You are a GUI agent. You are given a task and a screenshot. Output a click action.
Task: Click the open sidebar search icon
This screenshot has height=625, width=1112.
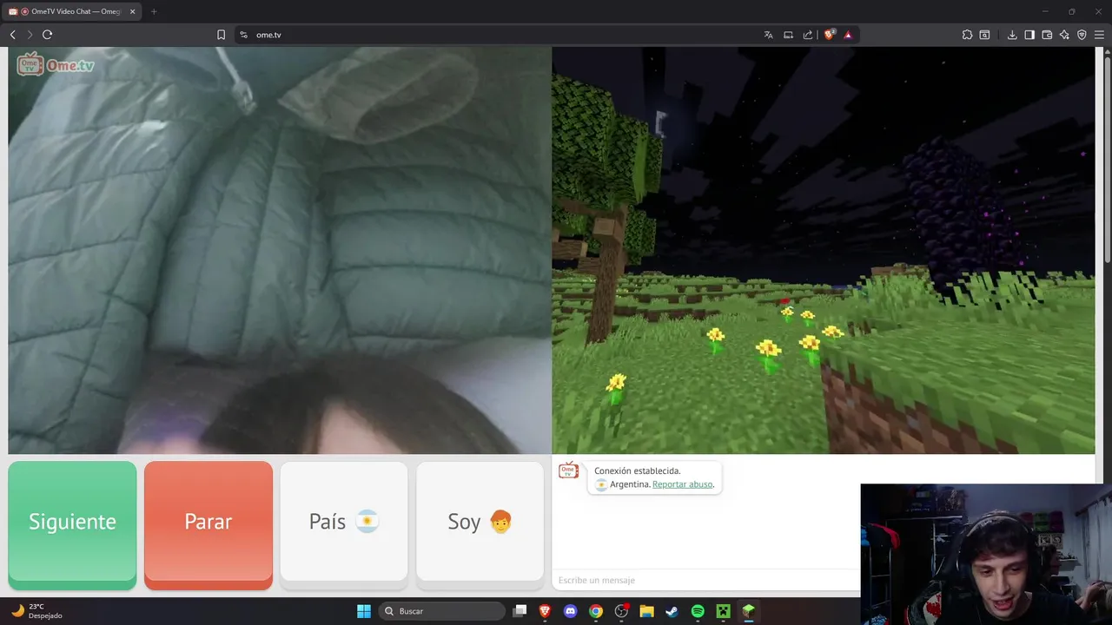click(984, 35)
